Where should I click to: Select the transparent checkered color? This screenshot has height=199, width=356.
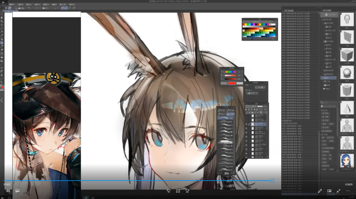pos(239,83)
